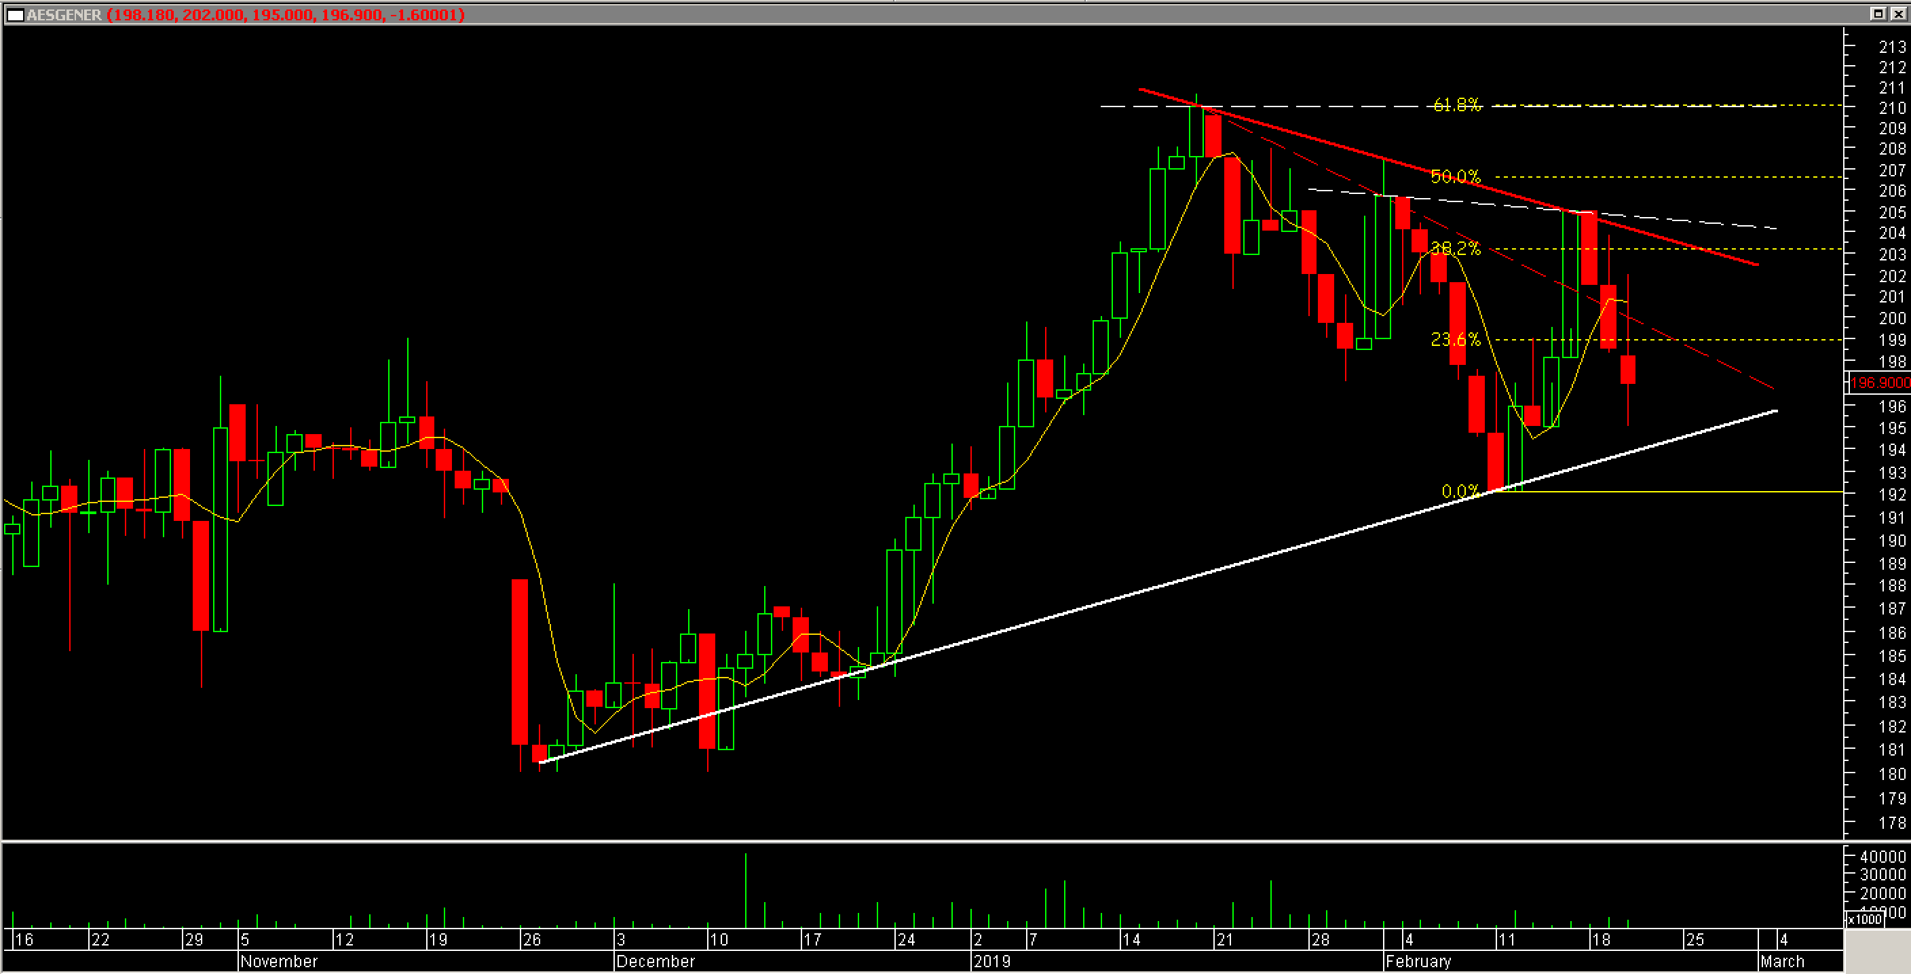Click the white price-style box in title bar

point(15,15)
